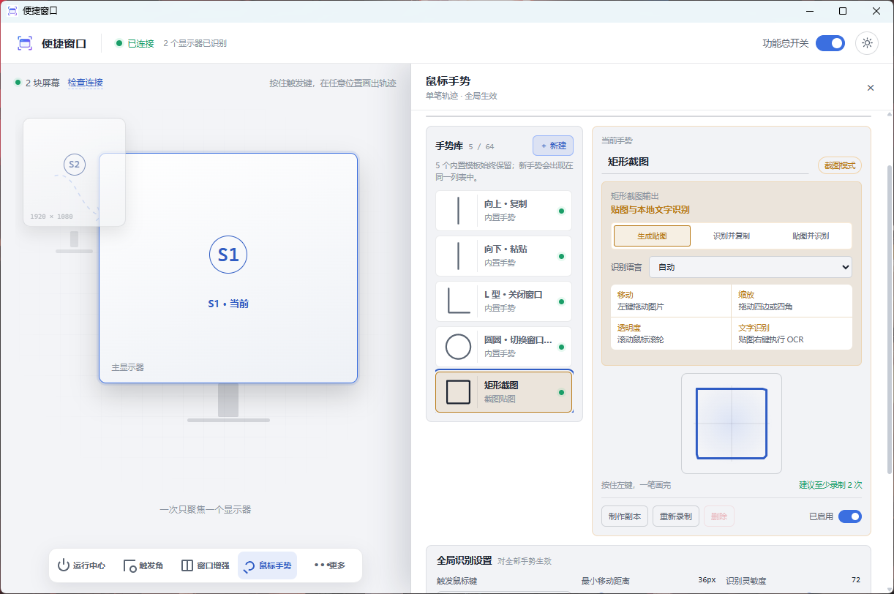Click the green status dot of L 型 · 关闭窗口
The image size is (894, 594).
tap(561, 302)
